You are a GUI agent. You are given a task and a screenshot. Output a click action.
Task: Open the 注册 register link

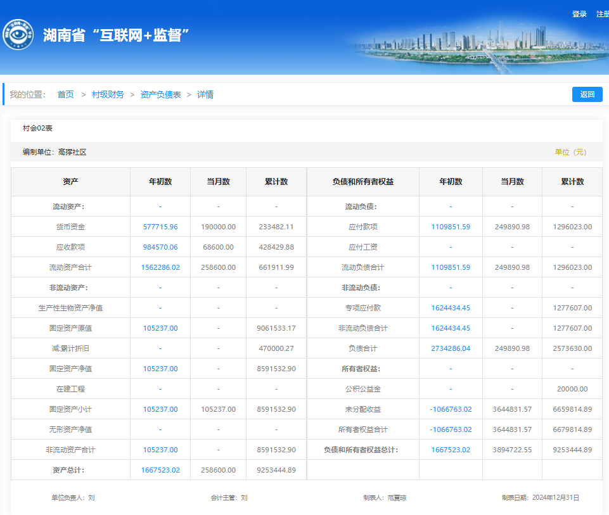click(603, 14)
